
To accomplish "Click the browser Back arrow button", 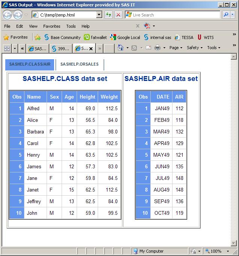I will point(7,15).
